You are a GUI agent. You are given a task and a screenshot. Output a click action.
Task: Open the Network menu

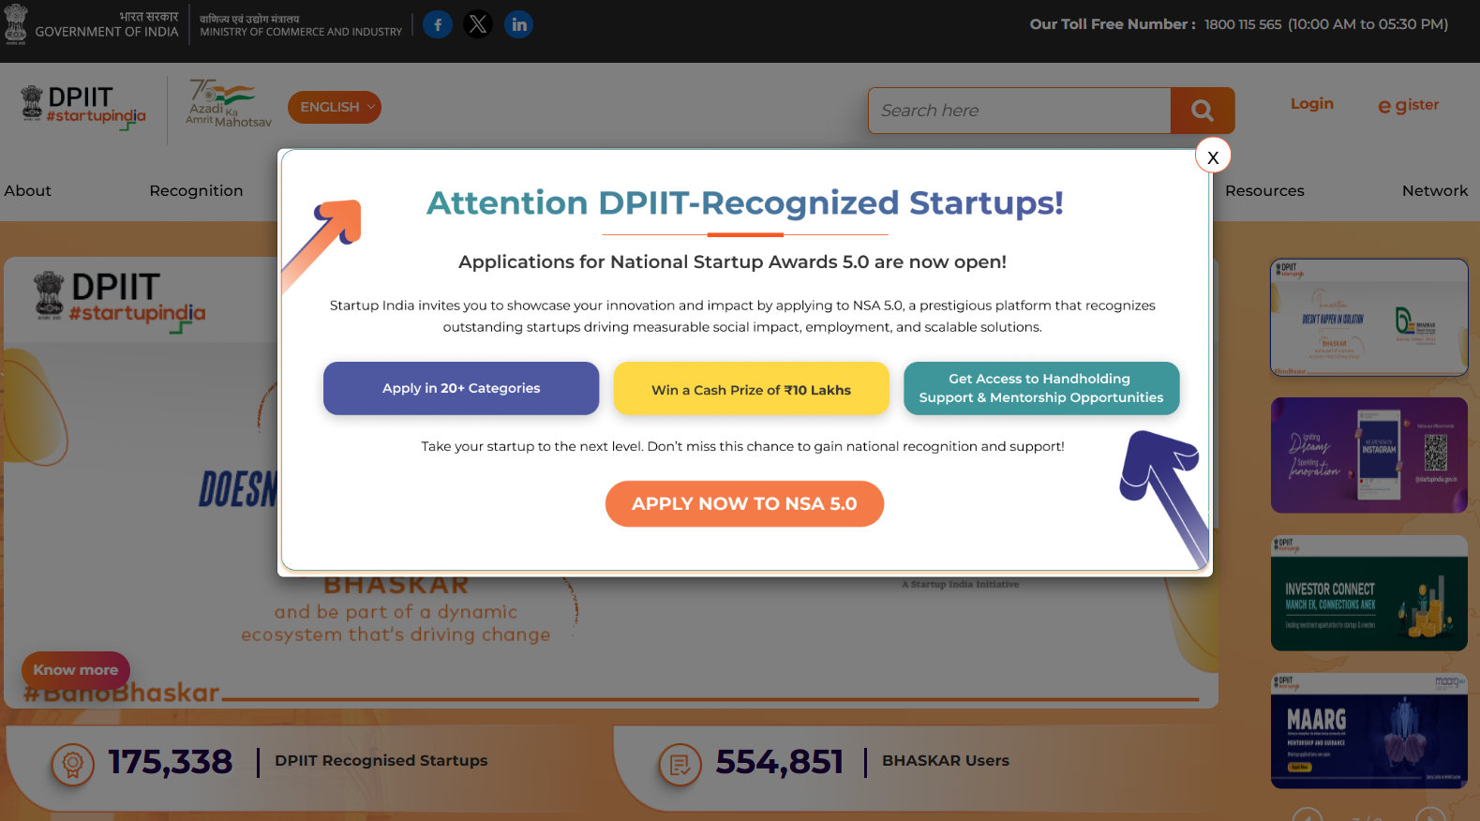pyautogui.click(x=1434, y=190)
